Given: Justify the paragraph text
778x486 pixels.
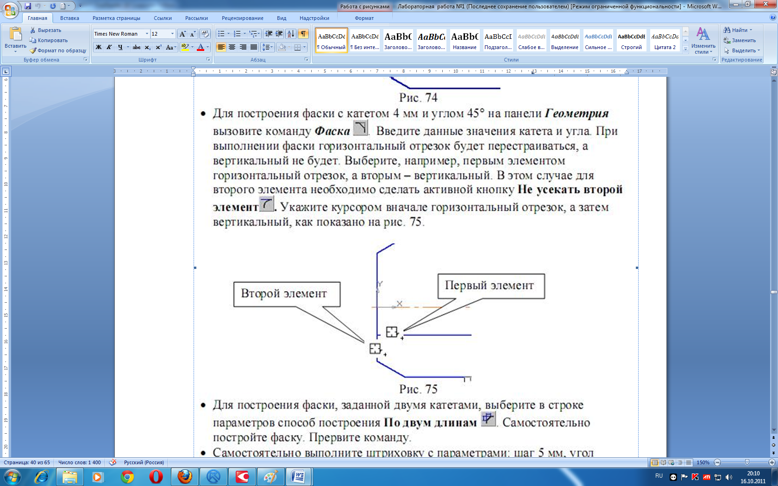Looking at the screenshot, I should 254,47.
